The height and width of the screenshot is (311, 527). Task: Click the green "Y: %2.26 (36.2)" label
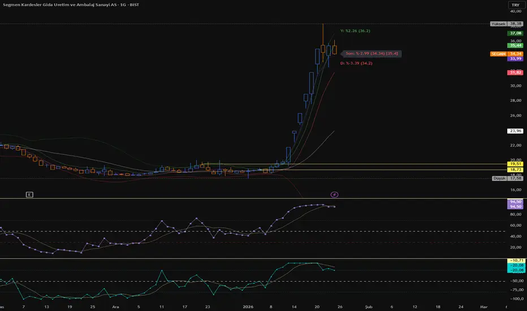tap(356, 31)
